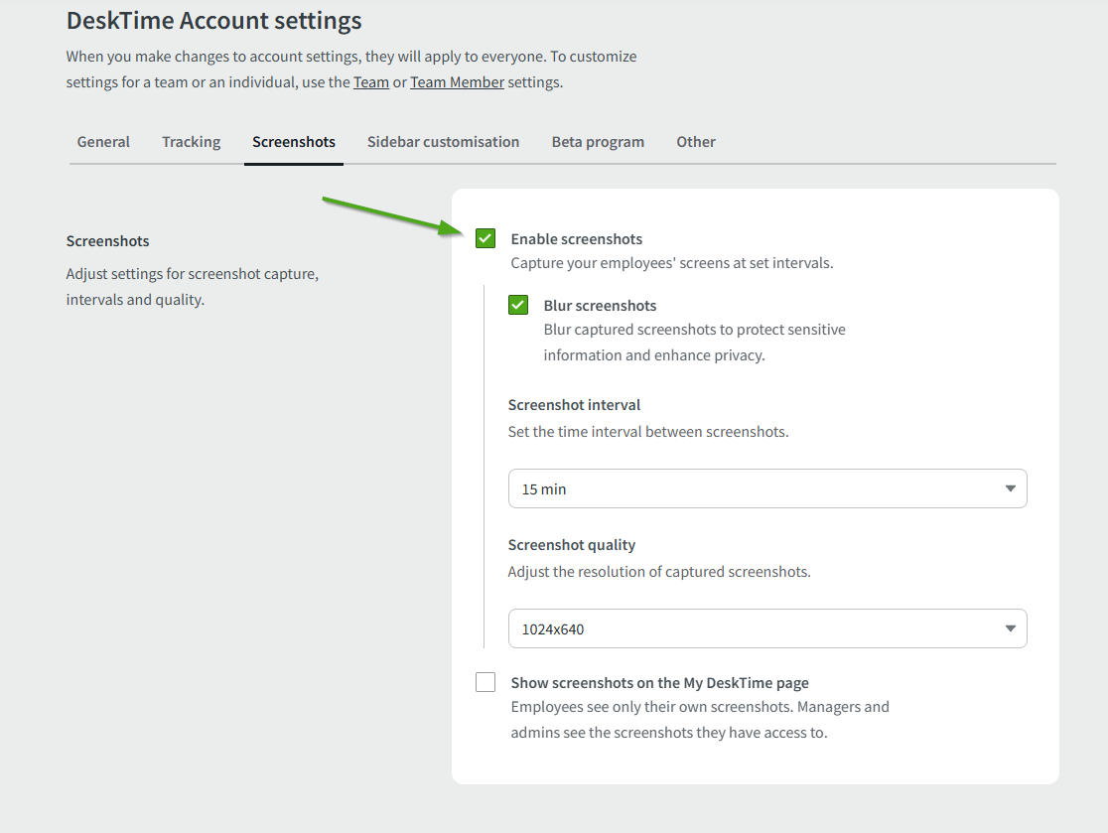Viewport: 1108px width, 833px height.
Task: Click the Show screenshots on My DeskTime page label
Action: click(659, 683)
